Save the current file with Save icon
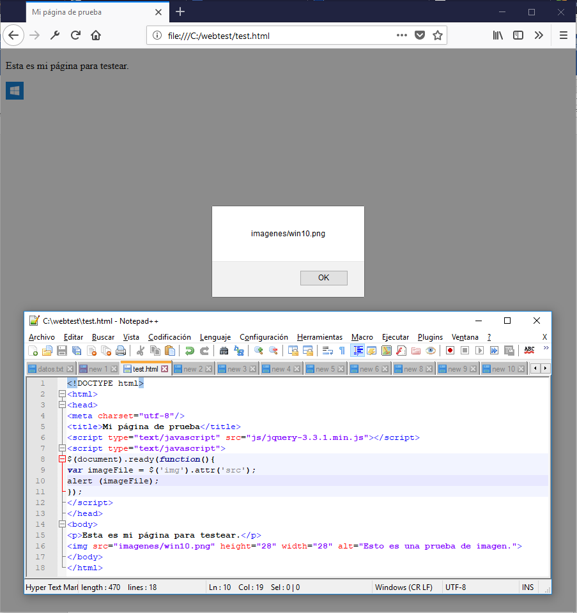This screenshot has width=577, height=613. [62, 351]
